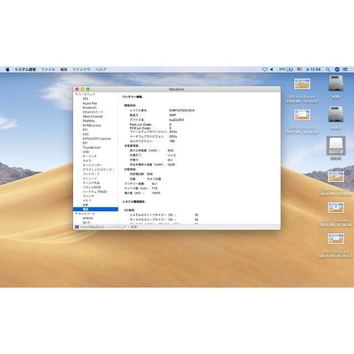Viewport: 354px width, 354px height.
Task: Select Fibre Channel in the sidebar
Action: coord(93,117)
